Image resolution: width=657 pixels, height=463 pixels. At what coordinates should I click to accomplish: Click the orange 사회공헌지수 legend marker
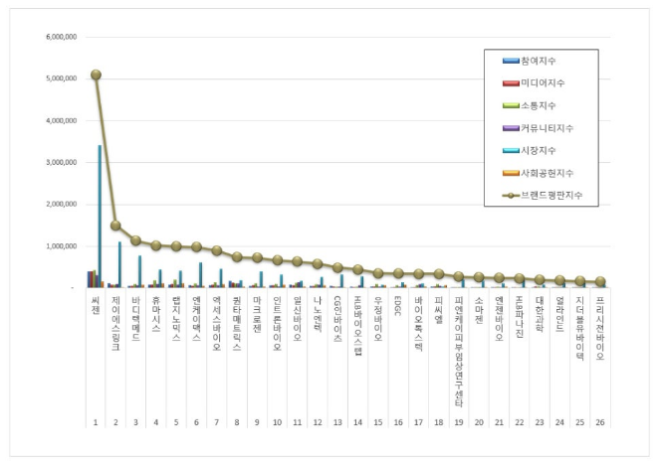click(x=512, y=173)
